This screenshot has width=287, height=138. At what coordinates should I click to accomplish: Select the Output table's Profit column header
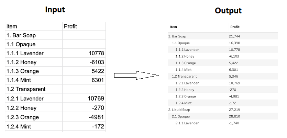click(x=235, y=27)
